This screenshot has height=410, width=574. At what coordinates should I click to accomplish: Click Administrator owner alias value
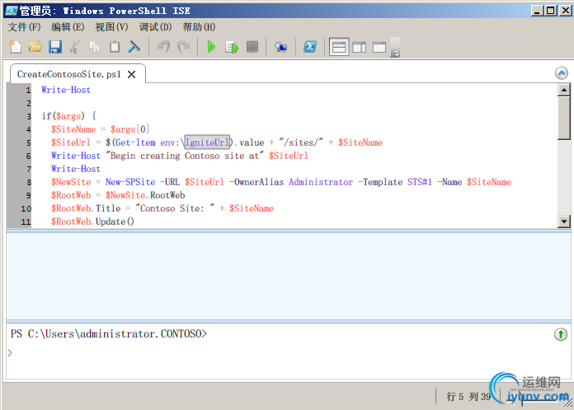click(321, 182)
